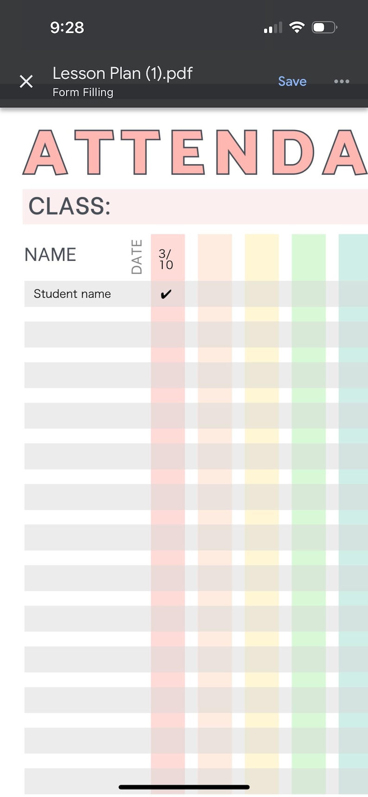Check the yellow column box for Student name
The height and width of the screenshot is (797, 368).
(262, 294)
